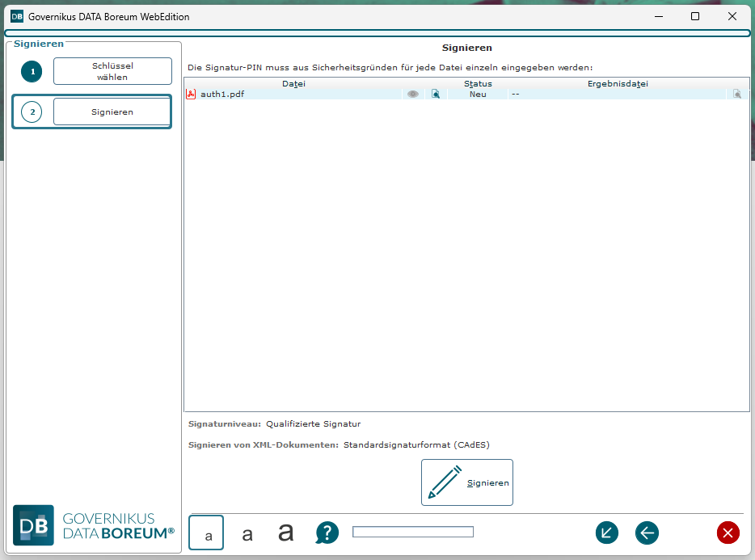Click the Status column header
This screenshot has height=560, width=755.
(x=478, y=84)
